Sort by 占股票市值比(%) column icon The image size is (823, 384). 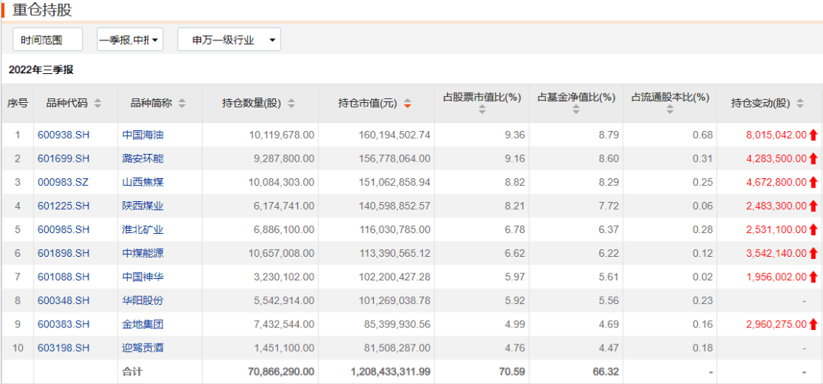(481, 110)
